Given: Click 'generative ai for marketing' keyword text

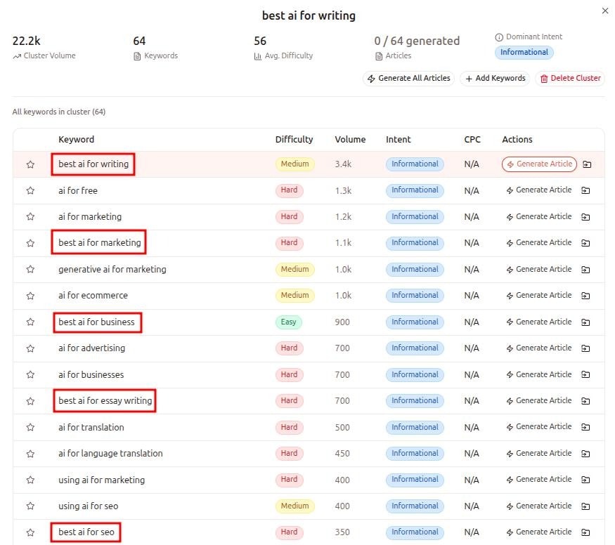Looking at the screenshot, I should coord(112,270).
